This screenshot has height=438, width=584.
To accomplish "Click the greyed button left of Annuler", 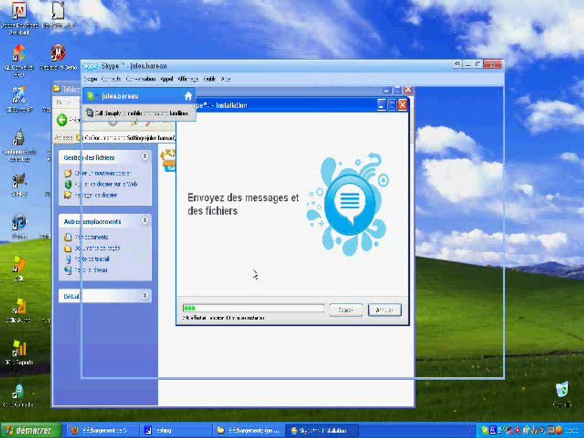I will pyautogui.click(x=346, y=310).
